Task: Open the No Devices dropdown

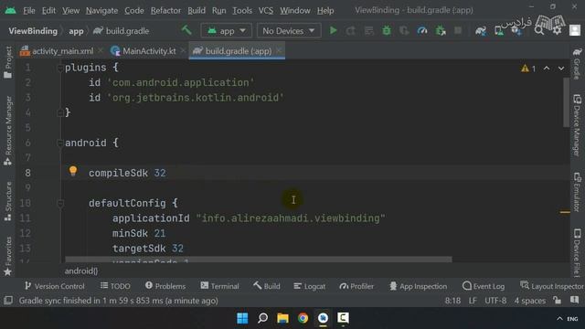Action: coord(289,30)
